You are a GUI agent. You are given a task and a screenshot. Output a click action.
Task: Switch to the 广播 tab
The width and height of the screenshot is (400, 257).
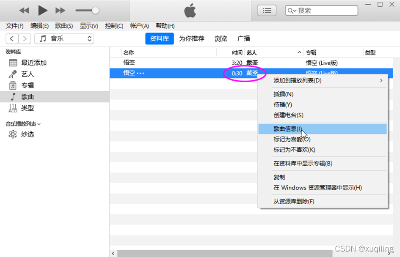coord(244,38)
